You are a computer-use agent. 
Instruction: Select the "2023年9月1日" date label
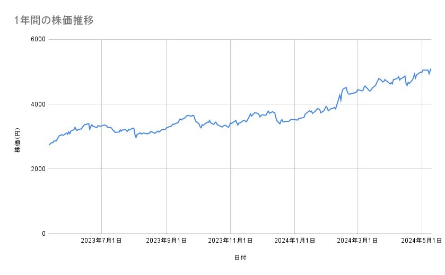[x=166, y=241]
